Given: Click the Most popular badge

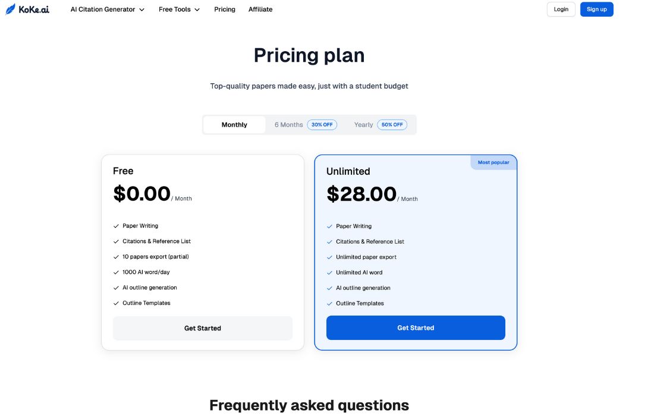Looking at the screenshot, I should pyautogui.click(x=493, y=162).
